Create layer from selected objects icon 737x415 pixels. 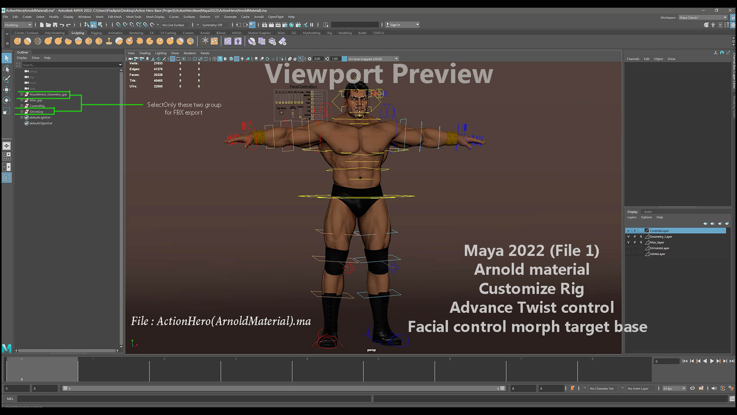(x=727, y=224)
